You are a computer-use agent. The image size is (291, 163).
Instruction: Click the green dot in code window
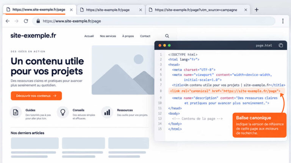169,45
